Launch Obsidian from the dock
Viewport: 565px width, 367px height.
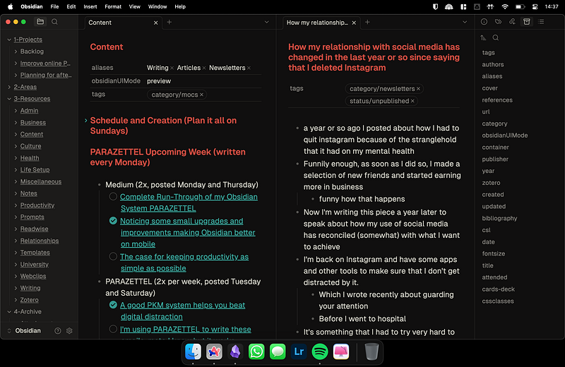(235, 351)
